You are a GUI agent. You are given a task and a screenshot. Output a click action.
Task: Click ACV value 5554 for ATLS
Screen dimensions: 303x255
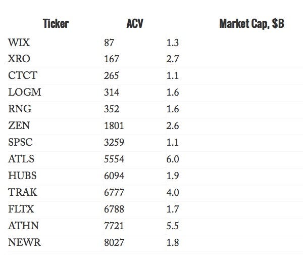tap(113, 159)
